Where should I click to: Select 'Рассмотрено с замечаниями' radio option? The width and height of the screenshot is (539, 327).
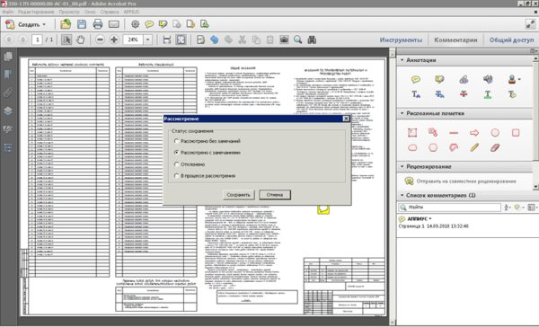pos(177,153)
